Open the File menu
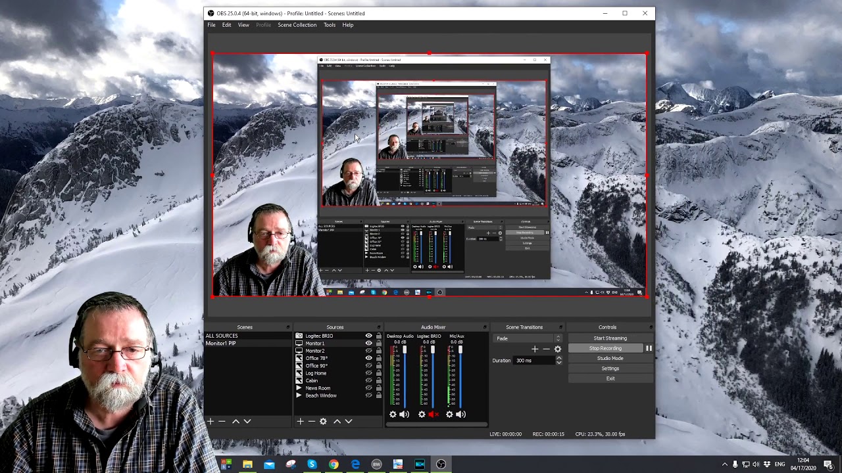 pos(212,25)
